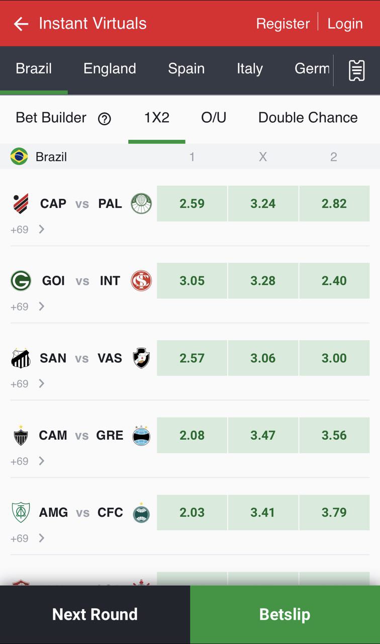
Task: Select away win odds 3.00 for VAS
Action: (334, 358)
